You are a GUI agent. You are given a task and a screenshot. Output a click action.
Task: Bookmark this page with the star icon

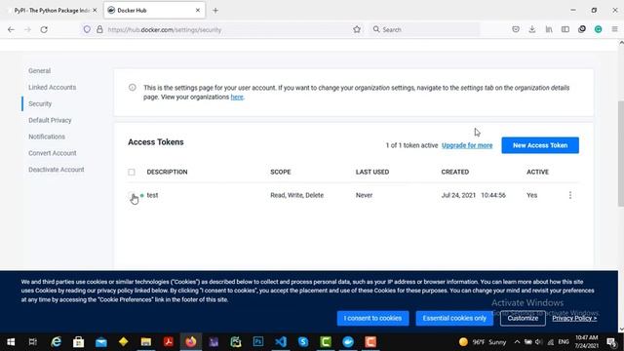pyautogui.click(x=357, y=29)
